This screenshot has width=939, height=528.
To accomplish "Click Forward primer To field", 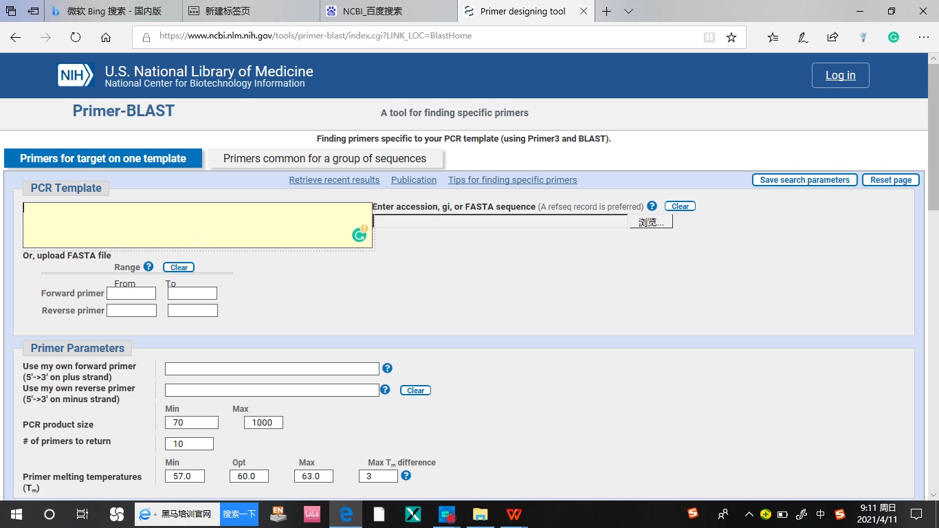I will (192, 294).
